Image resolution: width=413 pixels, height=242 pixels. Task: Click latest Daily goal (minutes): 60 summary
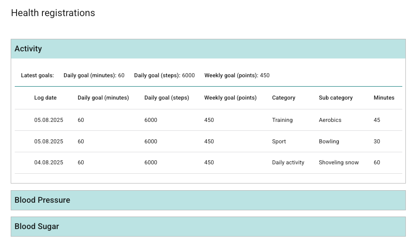(x=94, y=75)
